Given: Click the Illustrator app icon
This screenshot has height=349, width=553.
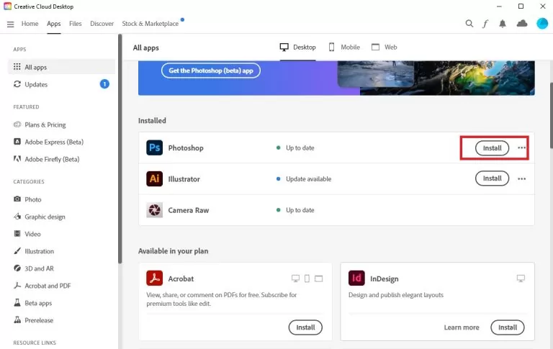Looking at the screenshot, I should tap(154, 178).
